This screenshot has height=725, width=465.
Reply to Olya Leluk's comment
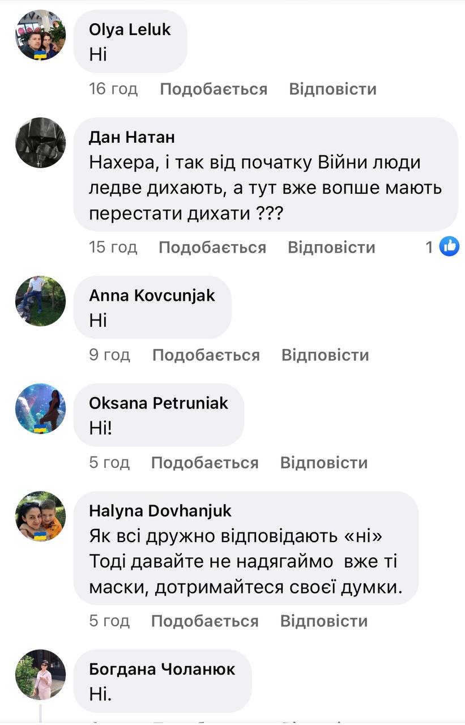332,89
